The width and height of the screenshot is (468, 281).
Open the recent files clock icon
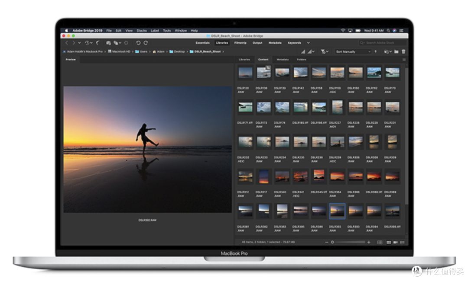(87, 43)
